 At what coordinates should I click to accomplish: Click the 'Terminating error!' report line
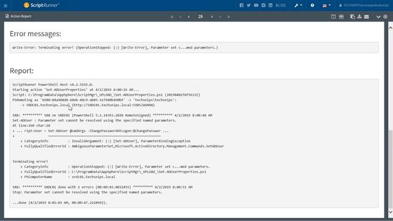(30, 161)
